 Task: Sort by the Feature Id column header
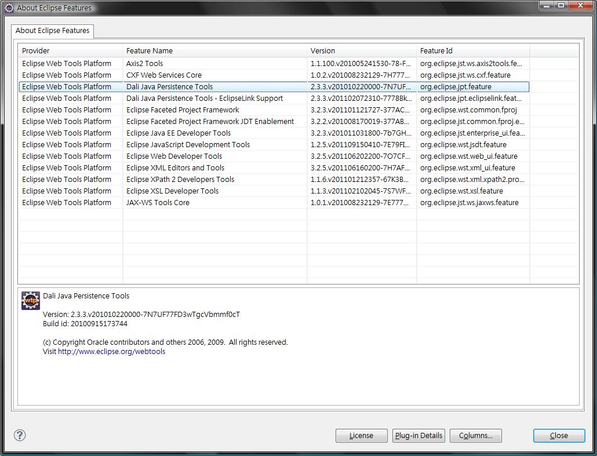[473, 50]
